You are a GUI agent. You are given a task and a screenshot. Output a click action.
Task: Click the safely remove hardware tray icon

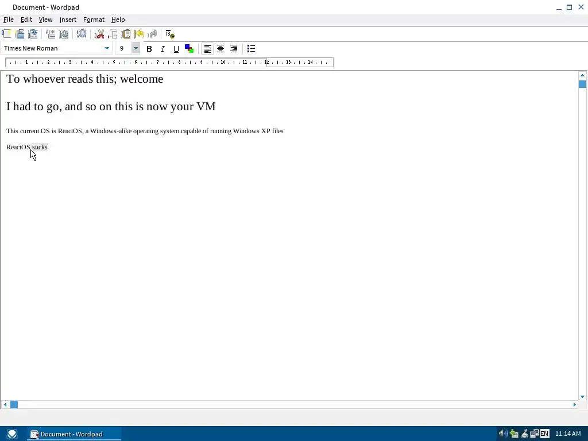coord(514,434)
